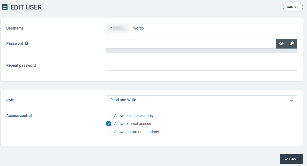Select Allow local access only
The width and height of the screenshot is (307, 166).
click(109, 116)
